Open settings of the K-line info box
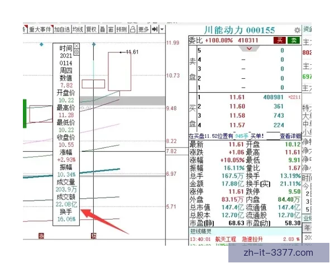335x268 pixels. tap(76, 52)
